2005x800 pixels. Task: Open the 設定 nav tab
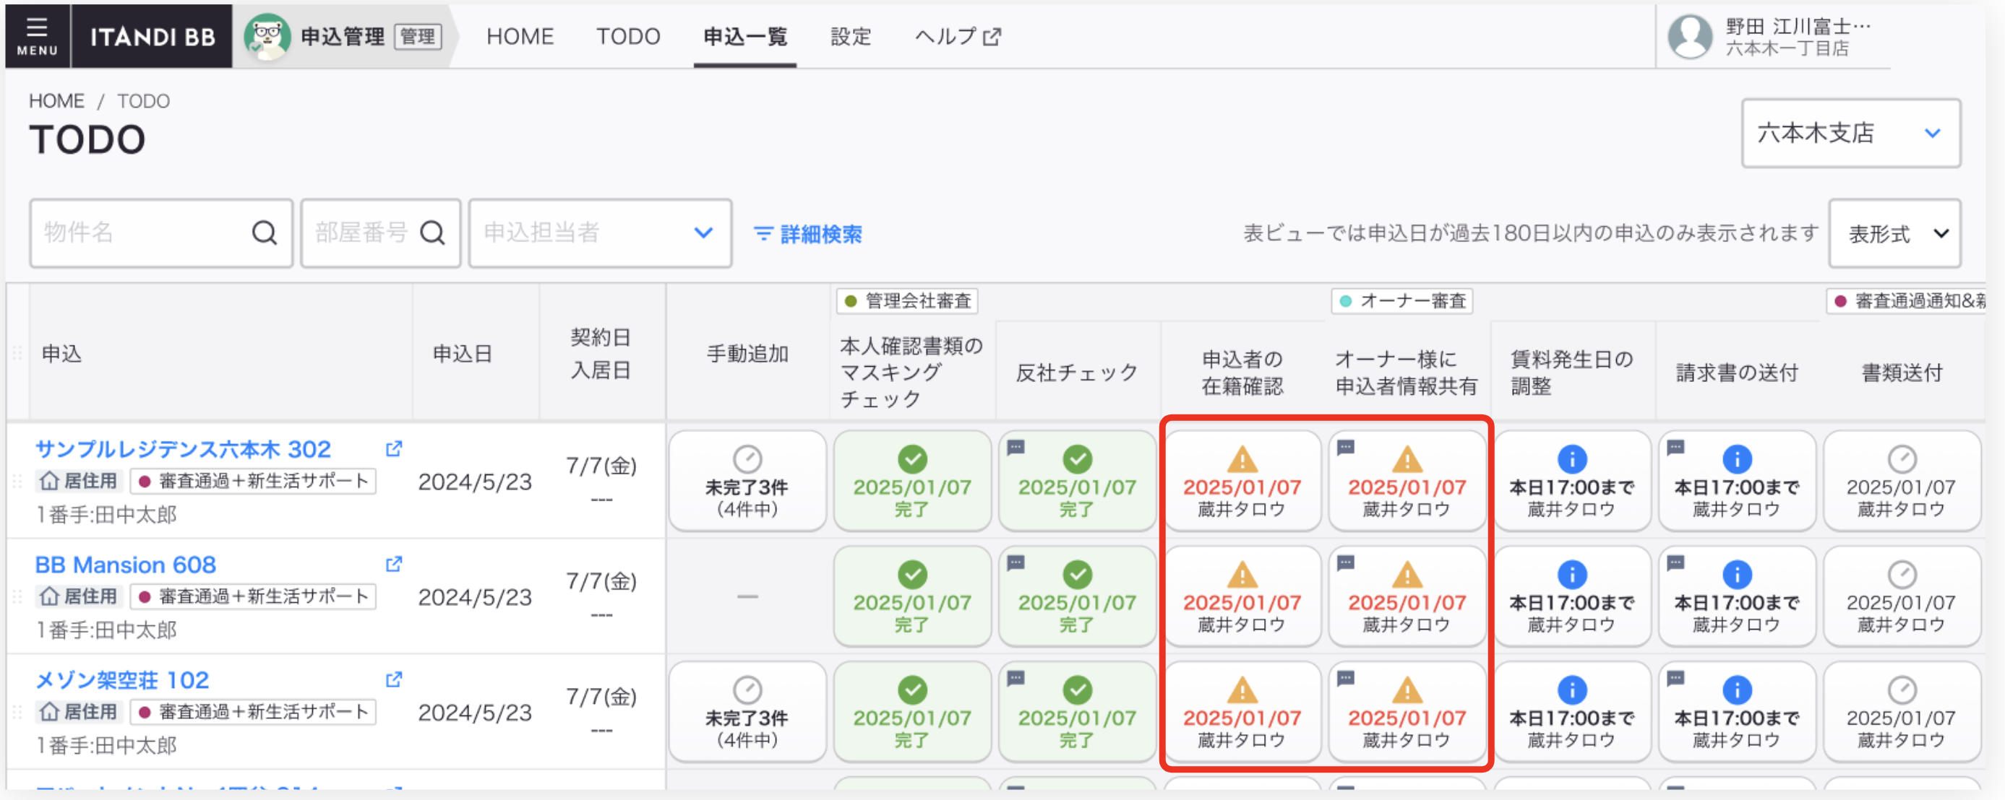pyautogui.click(x=851, y=37)
